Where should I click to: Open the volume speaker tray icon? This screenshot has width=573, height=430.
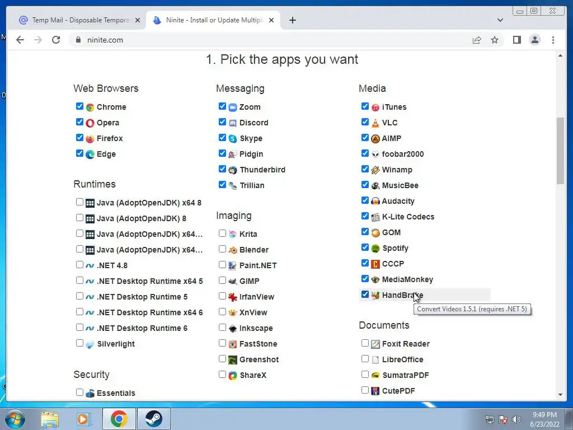516,419
